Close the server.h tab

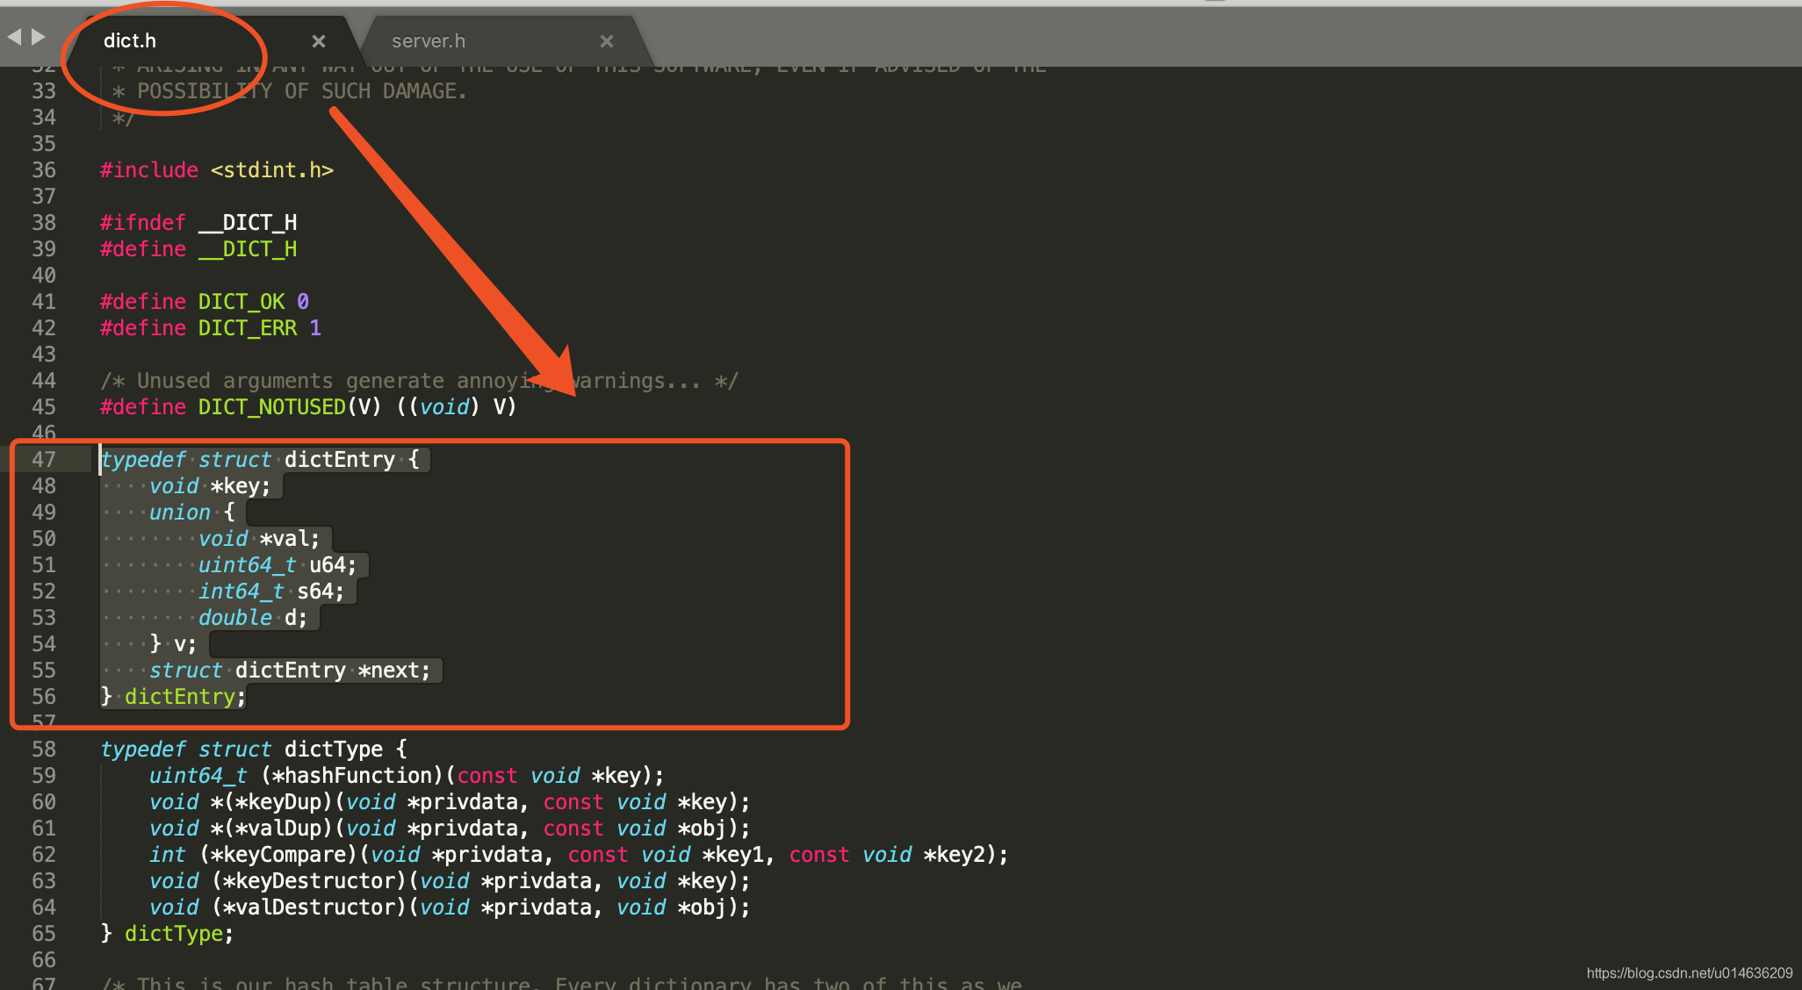(x=607, y=41)
